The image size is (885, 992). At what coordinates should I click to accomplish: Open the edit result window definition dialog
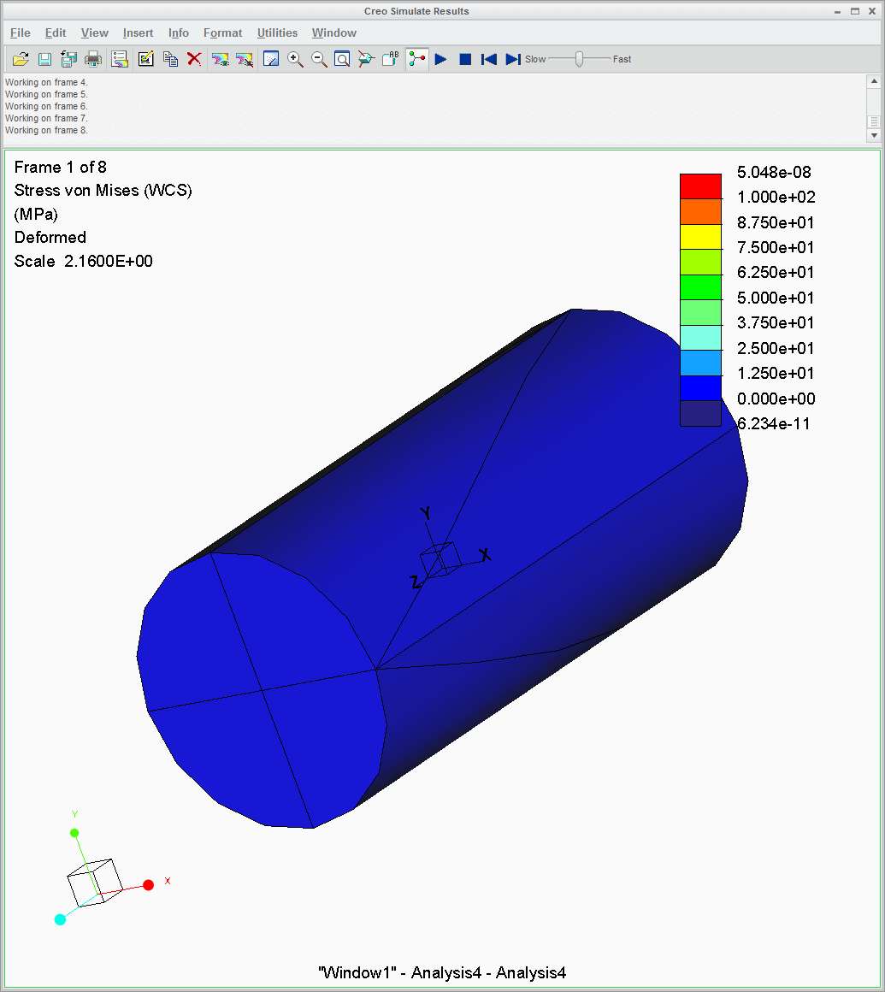[x=145, y=59]
